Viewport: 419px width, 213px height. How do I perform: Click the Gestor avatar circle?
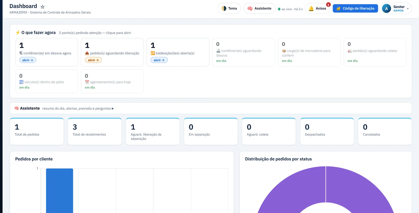point(387,8)
